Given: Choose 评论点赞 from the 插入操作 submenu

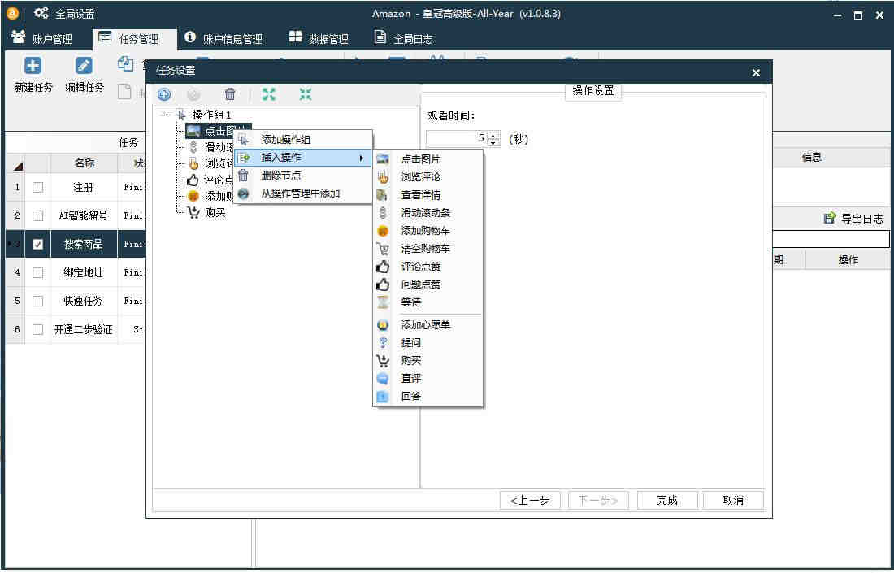Looking at the screenshot, I should click(427, 267).
